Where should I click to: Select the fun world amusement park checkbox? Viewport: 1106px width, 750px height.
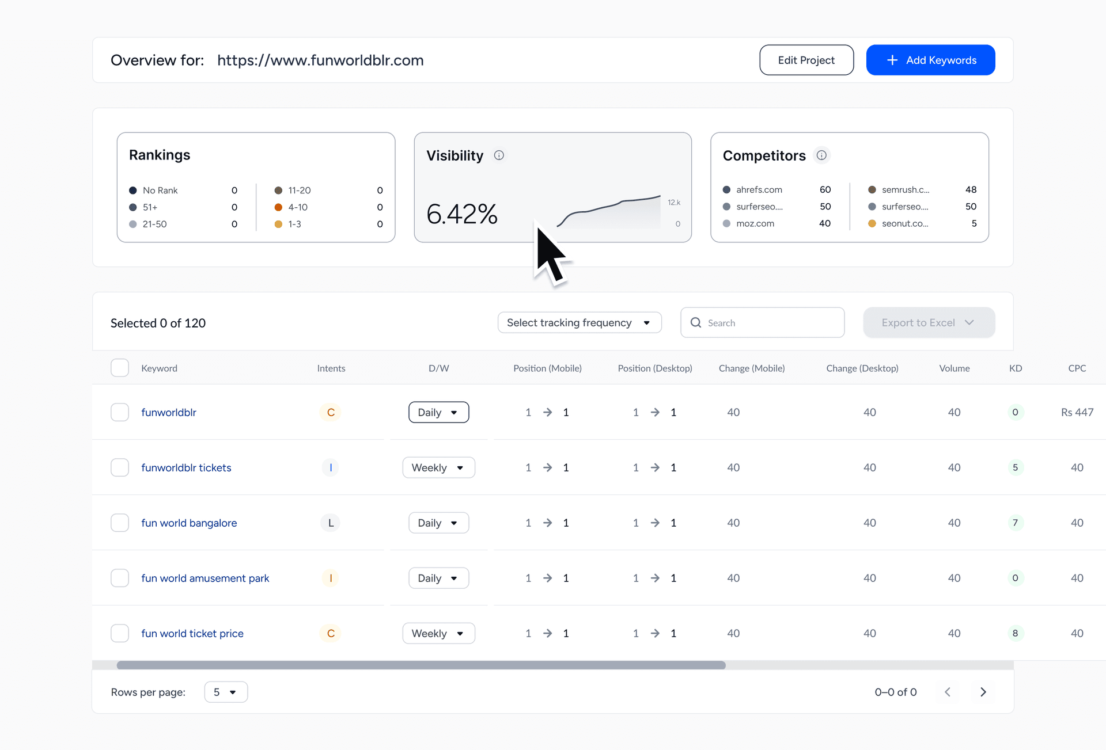[x=120, y=578]
